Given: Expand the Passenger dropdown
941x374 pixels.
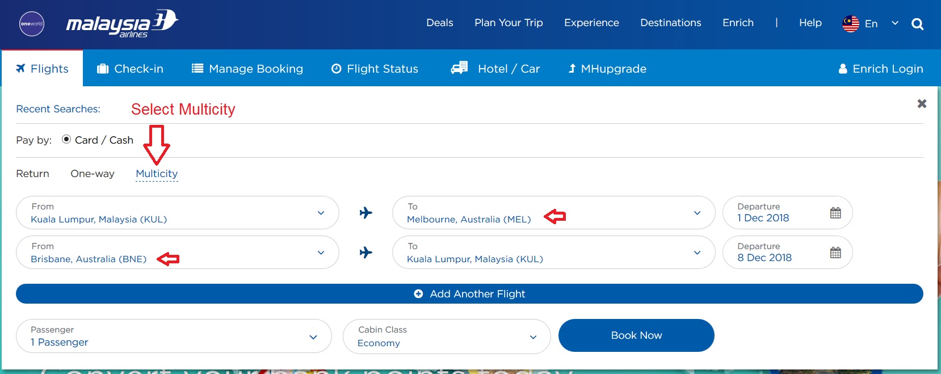Looking at the screenshot, I should click(313, 337).
